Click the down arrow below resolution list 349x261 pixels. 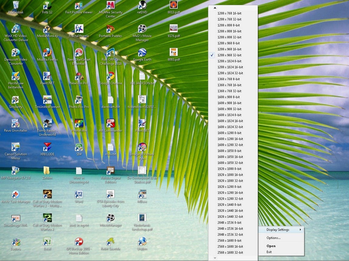point(215,258)
